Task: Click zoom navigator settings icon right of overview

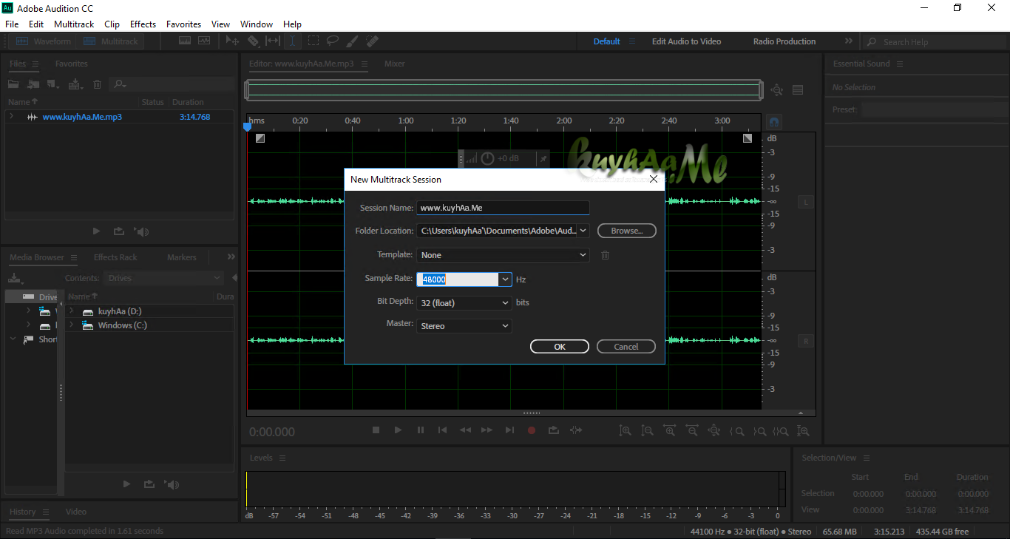Action: point(776,90)
